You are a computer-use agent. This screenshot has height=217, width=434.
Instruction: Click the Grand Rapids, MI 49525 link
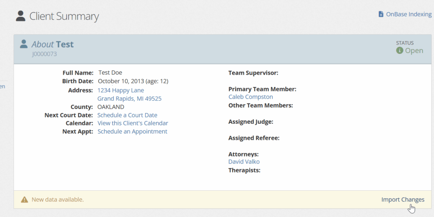(129, 99)
